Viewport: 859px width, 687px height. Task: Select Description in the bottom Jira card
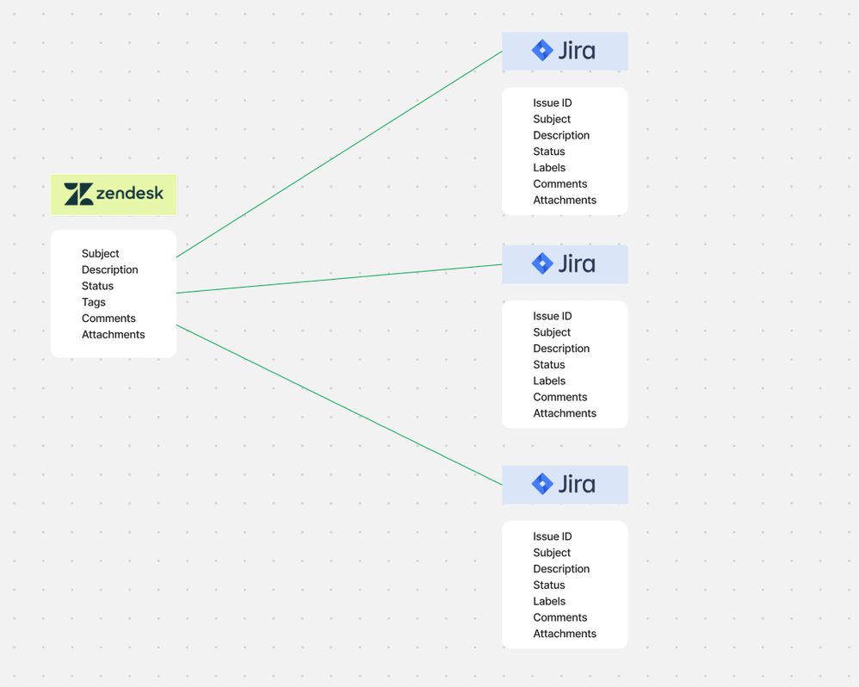(561, 569)
